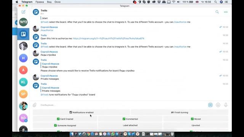
Task: Open Finder from the Dock
Action: point(72,134)
